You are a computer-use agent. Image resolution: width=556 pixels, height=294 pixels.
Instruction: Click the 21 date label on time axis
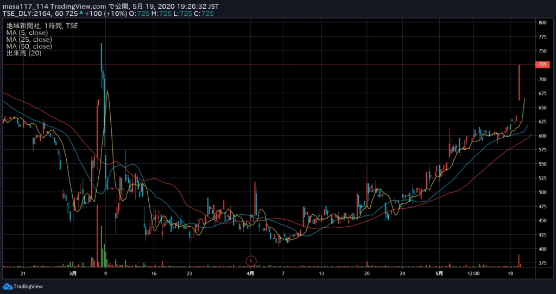[23, 273]
